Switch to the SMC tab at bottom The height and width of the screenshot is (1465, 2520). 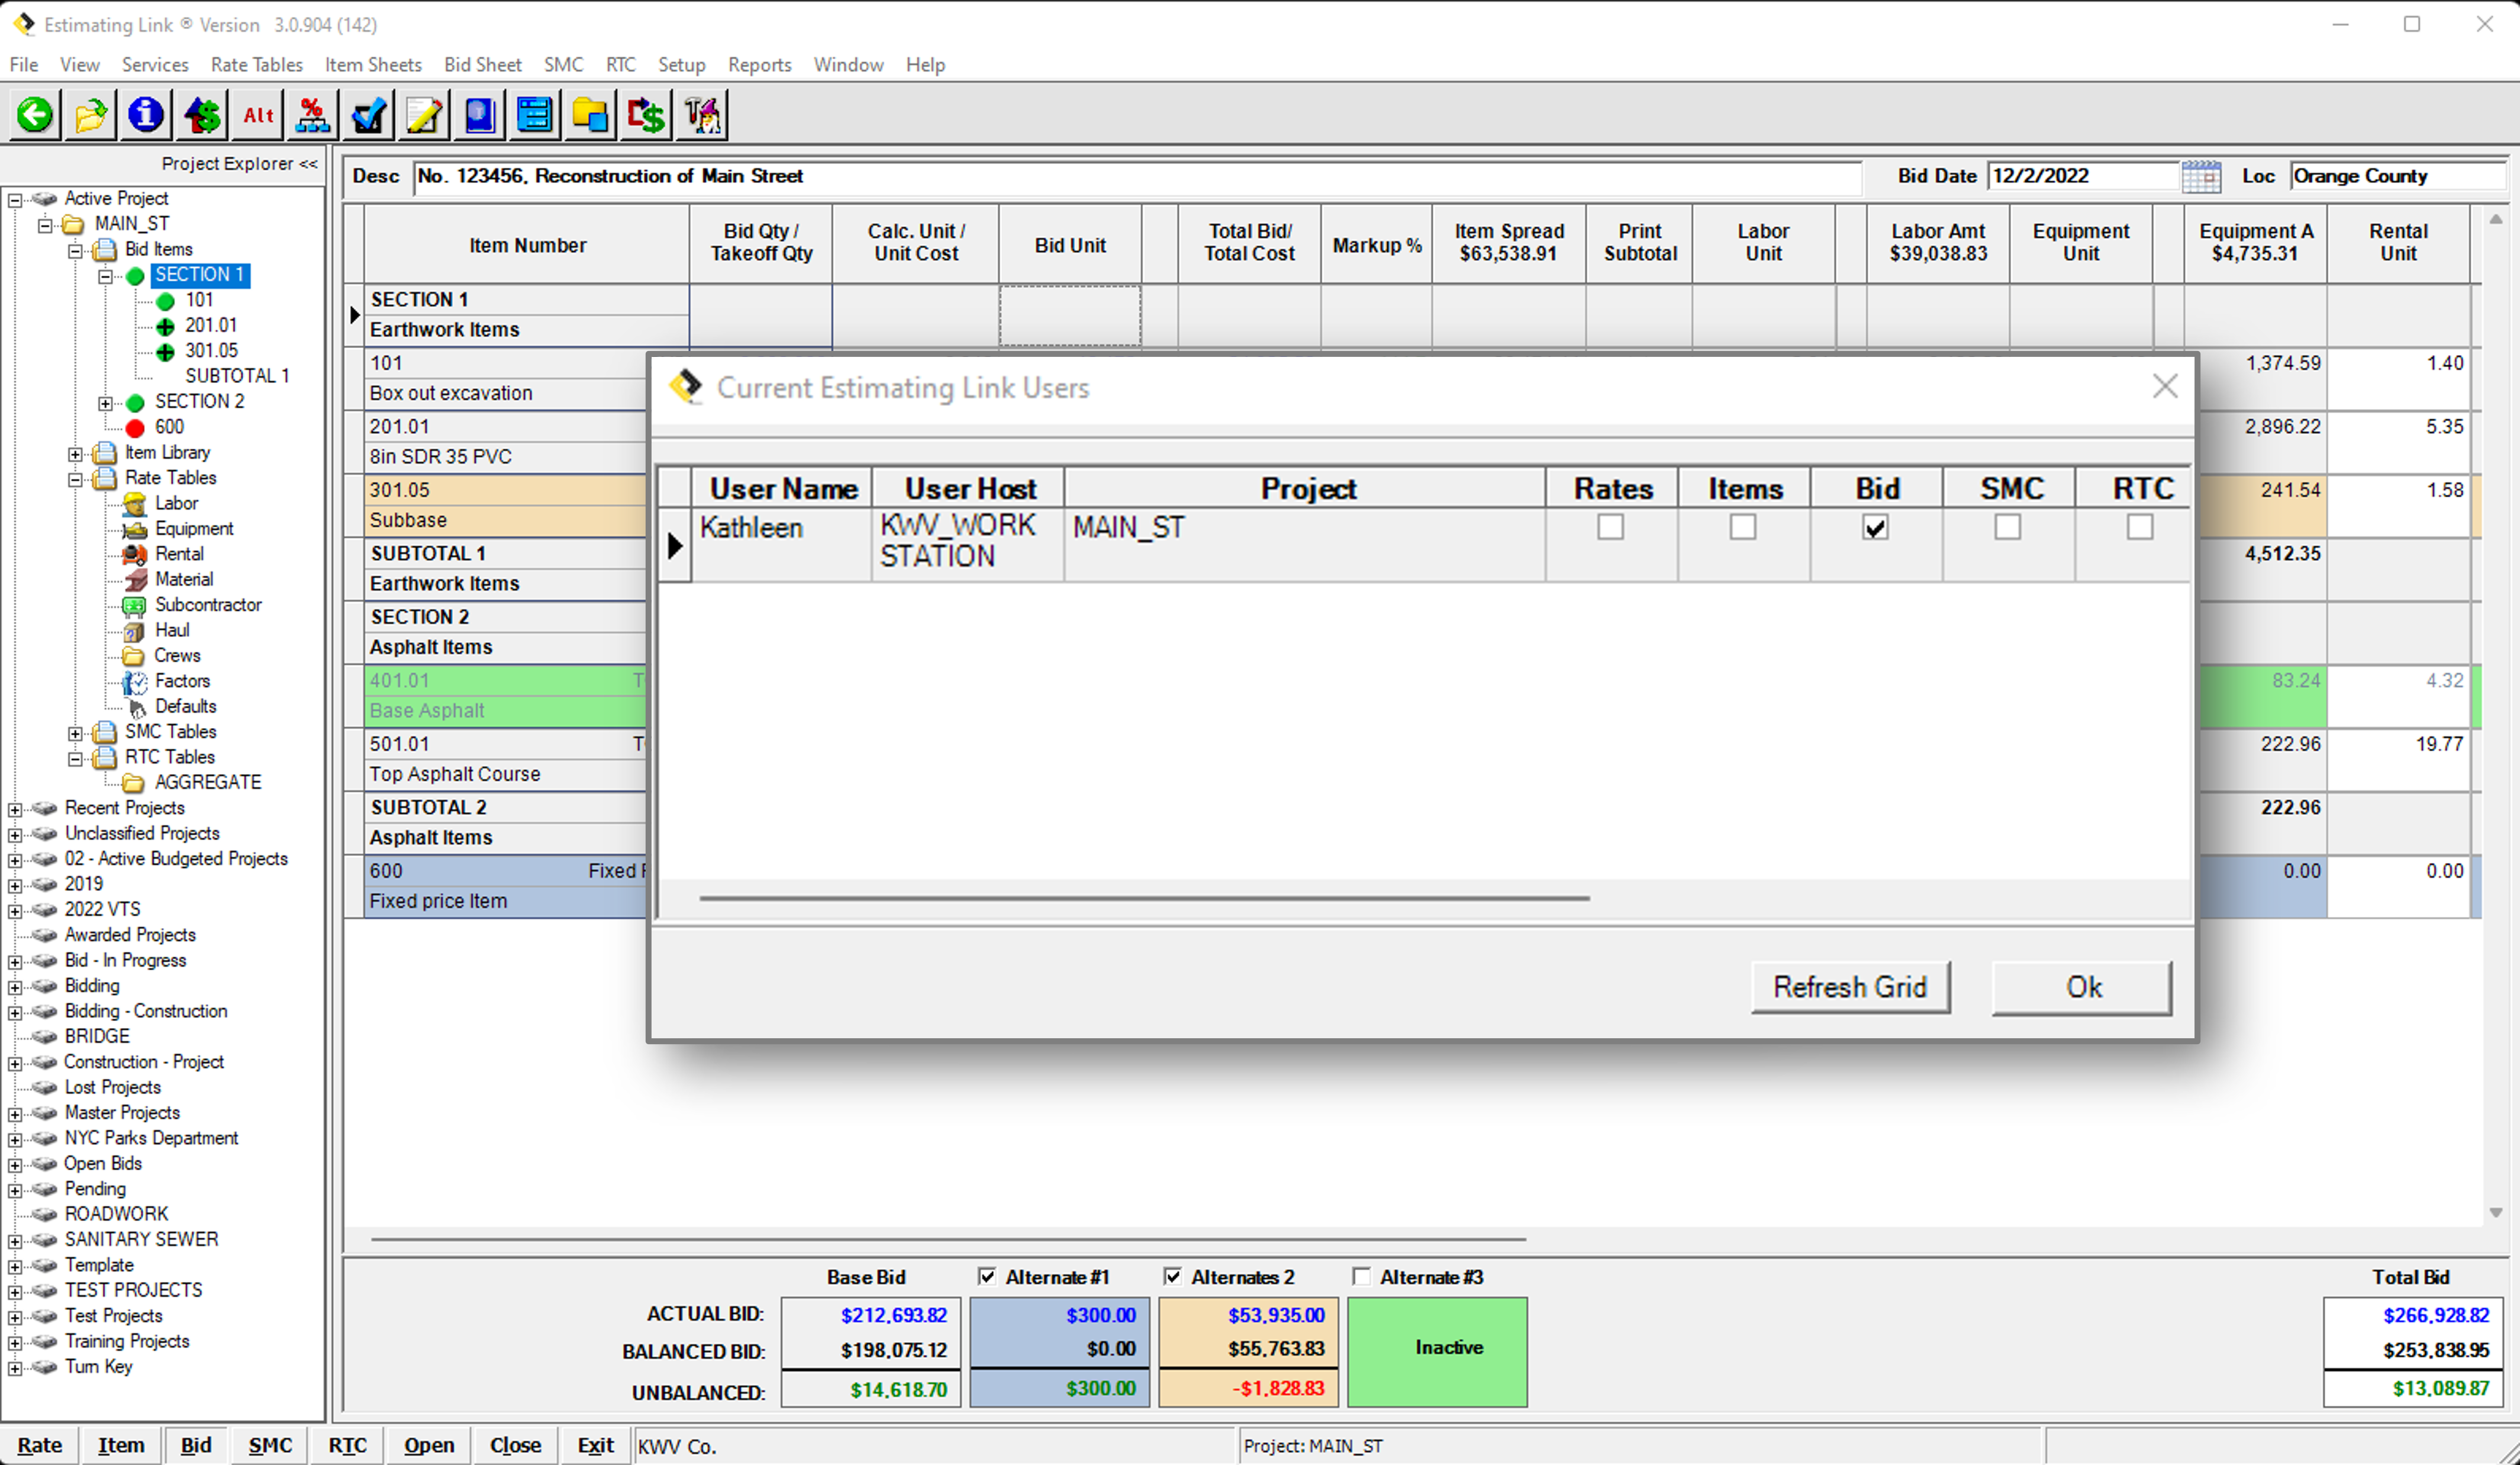[269, 1445]
